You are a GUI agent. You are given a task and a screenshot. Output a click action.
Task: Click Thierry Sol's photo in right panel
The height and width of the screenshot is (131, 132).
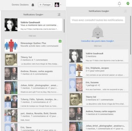point(76,99)
